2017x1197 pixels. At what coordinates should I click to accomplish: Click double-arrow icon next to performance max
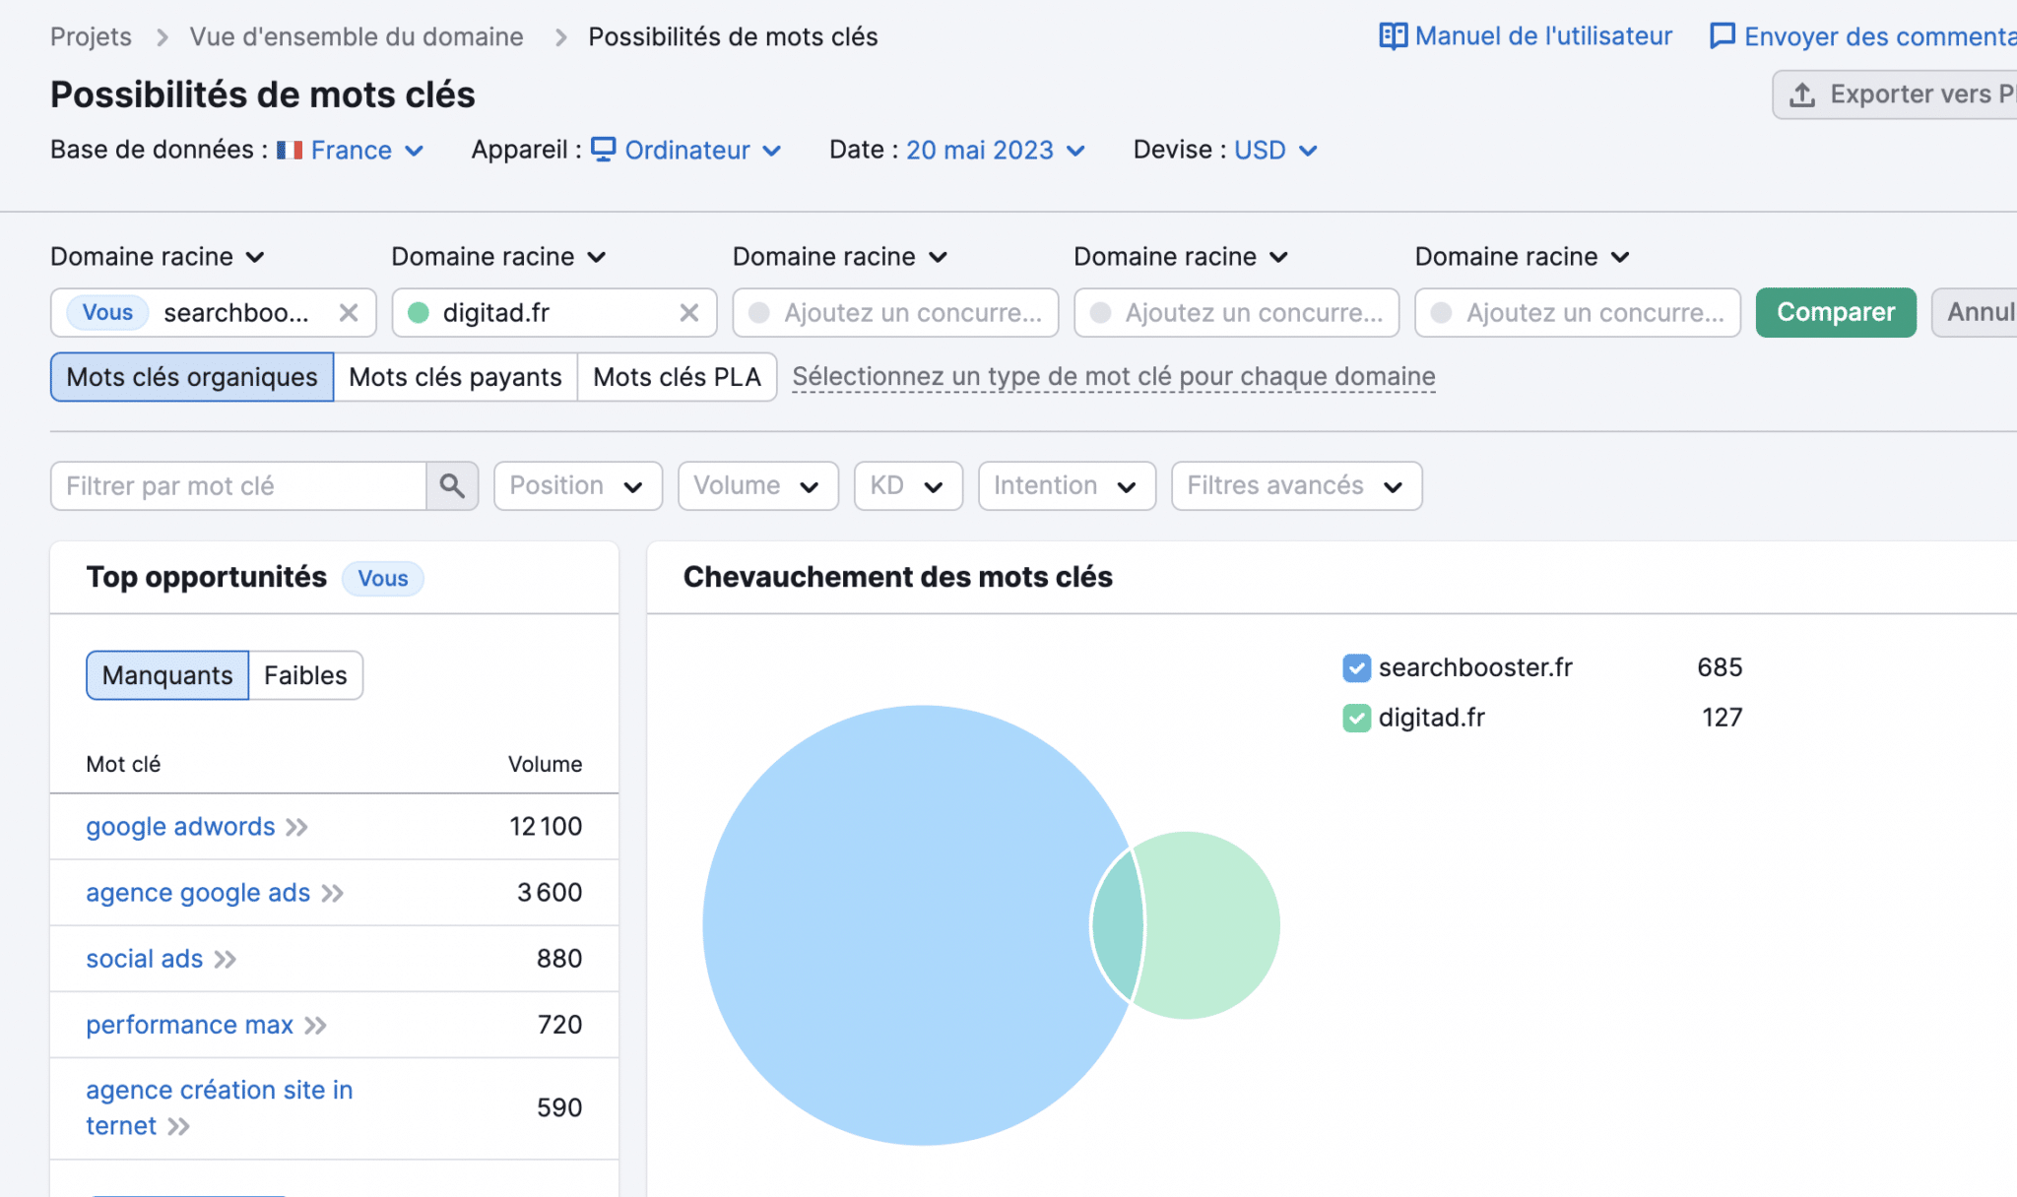[315, 1025]
